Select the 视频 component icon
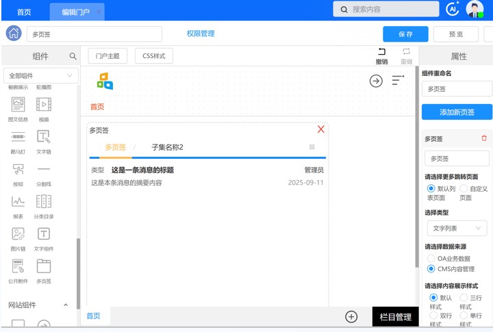The height and width of the screenshot is (332, 493). [43, 105]
